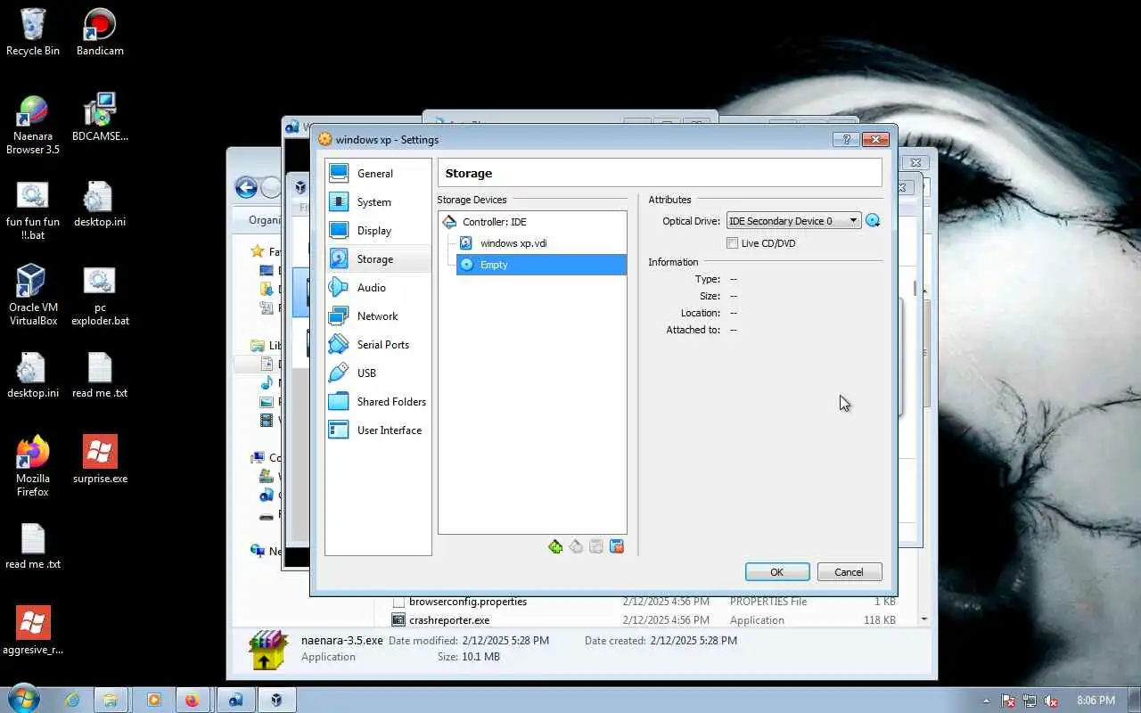1141x713 pixels.
Task: Select read me .txt below Mozilla Firefox
Action: tap(33, 546)
